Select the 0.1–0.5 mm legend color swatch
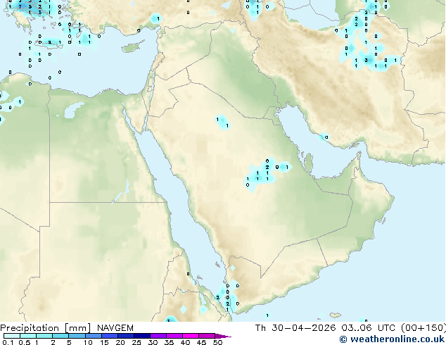The image size is (446, 345). [12, 336]
